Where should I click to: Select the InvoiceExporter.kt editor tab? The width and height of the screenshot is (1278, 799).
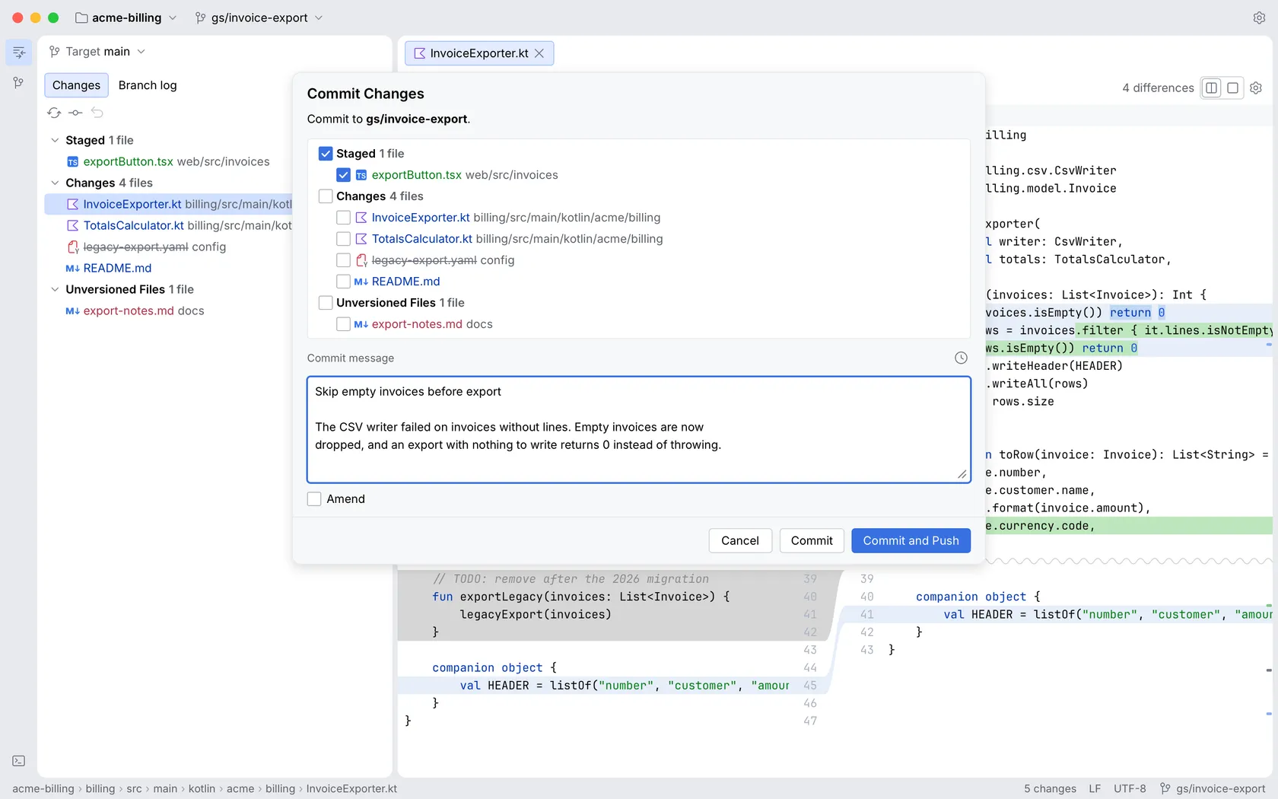[x=479, y=53]
